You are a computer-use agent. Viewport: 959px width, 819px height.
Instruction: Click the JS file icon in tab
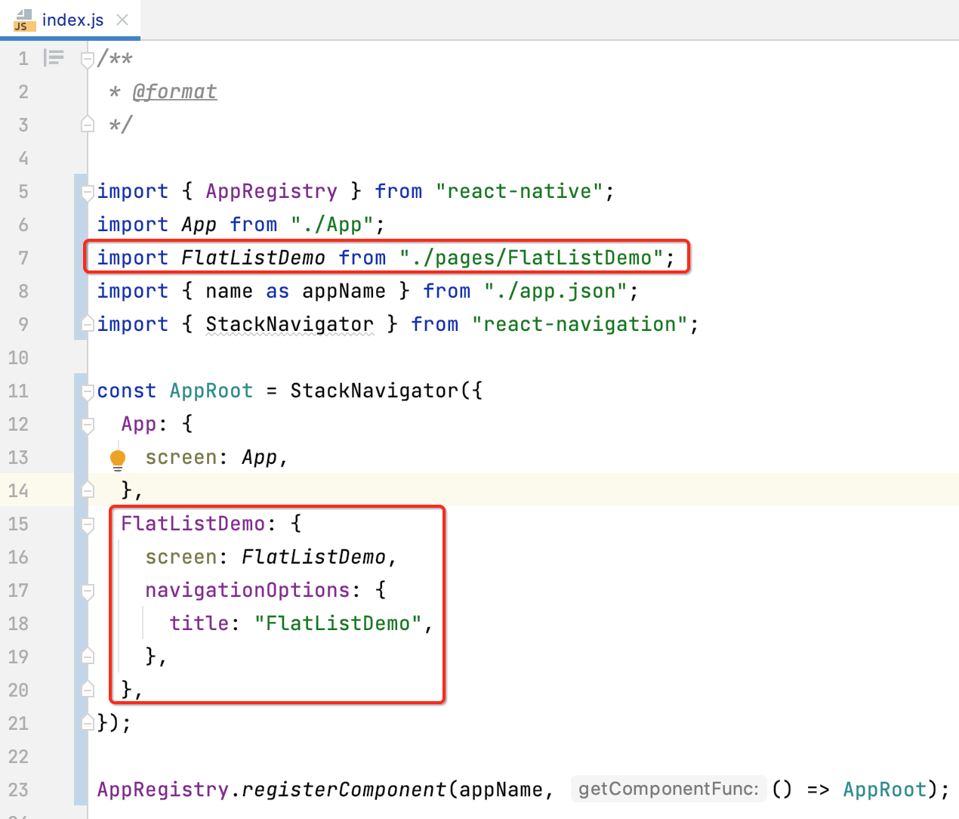point(24,20)
